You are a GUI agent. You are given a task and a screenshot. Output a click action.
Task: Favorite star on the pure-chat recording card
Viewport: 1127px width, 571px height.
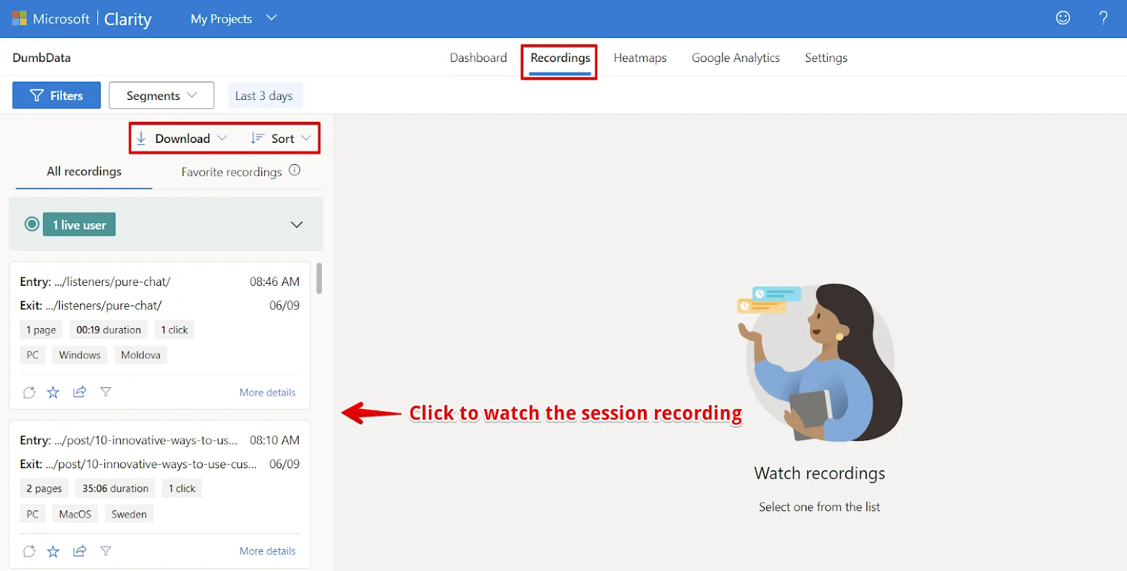click(53, 392)
